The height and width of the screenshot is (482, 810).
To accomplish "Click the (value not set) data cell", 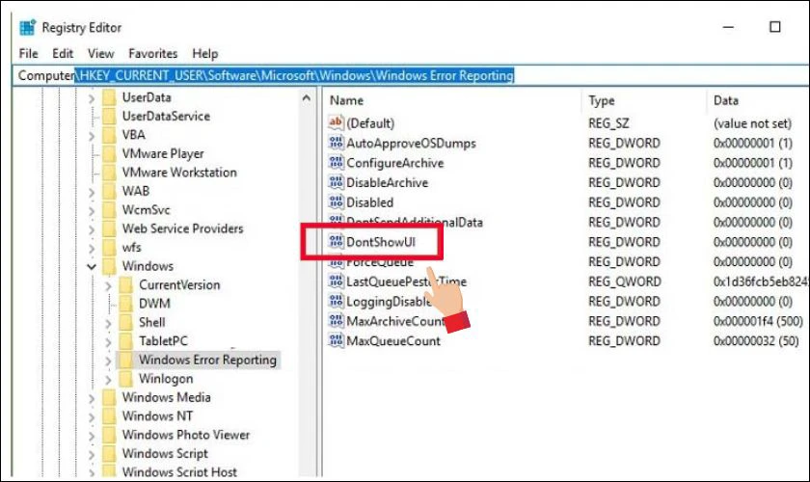I will click(752, 123).
